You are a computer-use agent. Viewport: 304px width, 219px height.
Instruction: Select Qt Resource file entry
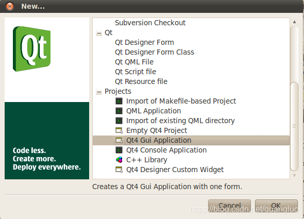pos(141,81)
